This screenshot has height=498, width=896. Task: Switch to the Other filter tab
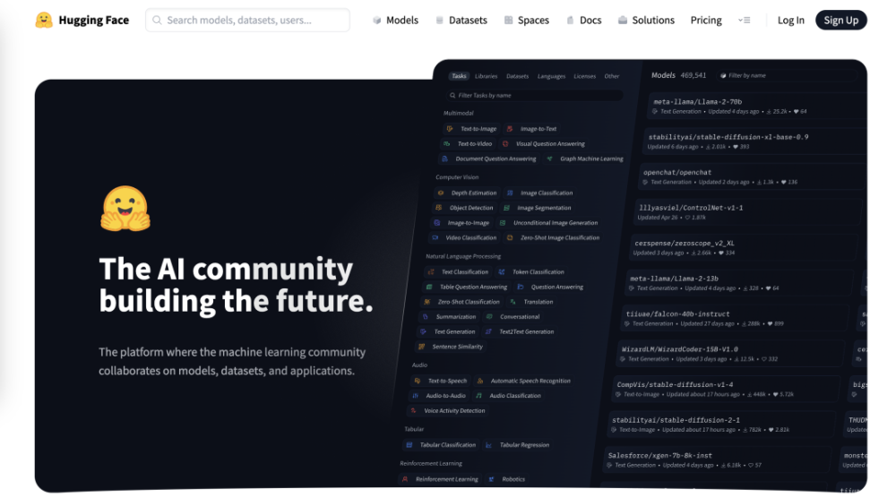pyautogui.click(x=611, y=76)
